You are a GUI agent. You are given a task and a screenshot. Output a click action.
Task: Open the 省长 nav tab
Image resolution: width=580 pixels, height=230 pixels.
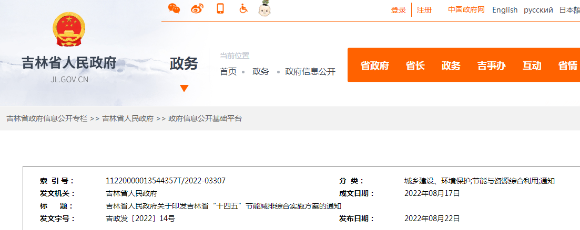pos(415,65)
